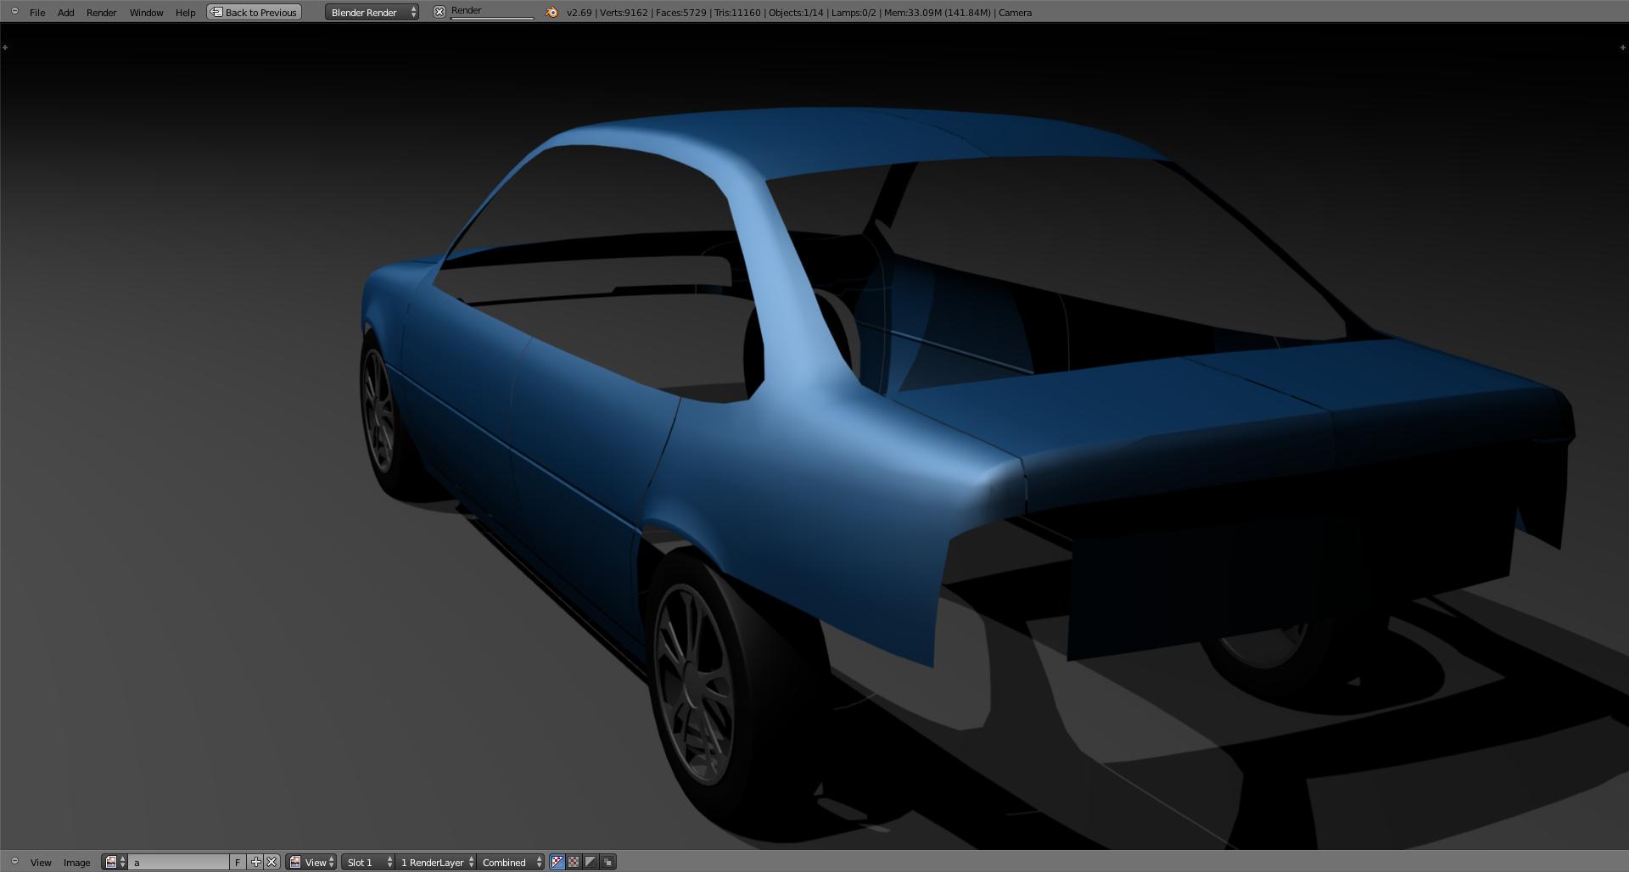Open the Render menu in top bar

[x=101, y=12]
